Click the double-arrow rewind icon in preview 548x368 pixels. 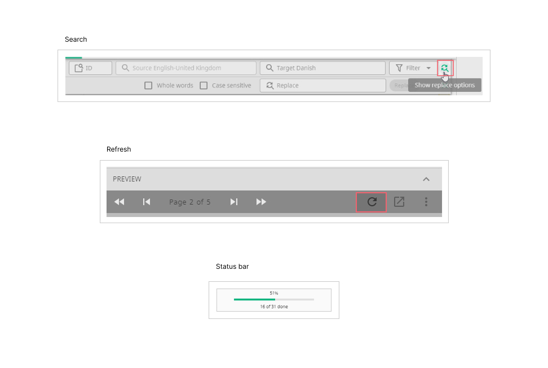tap(119, 202)
